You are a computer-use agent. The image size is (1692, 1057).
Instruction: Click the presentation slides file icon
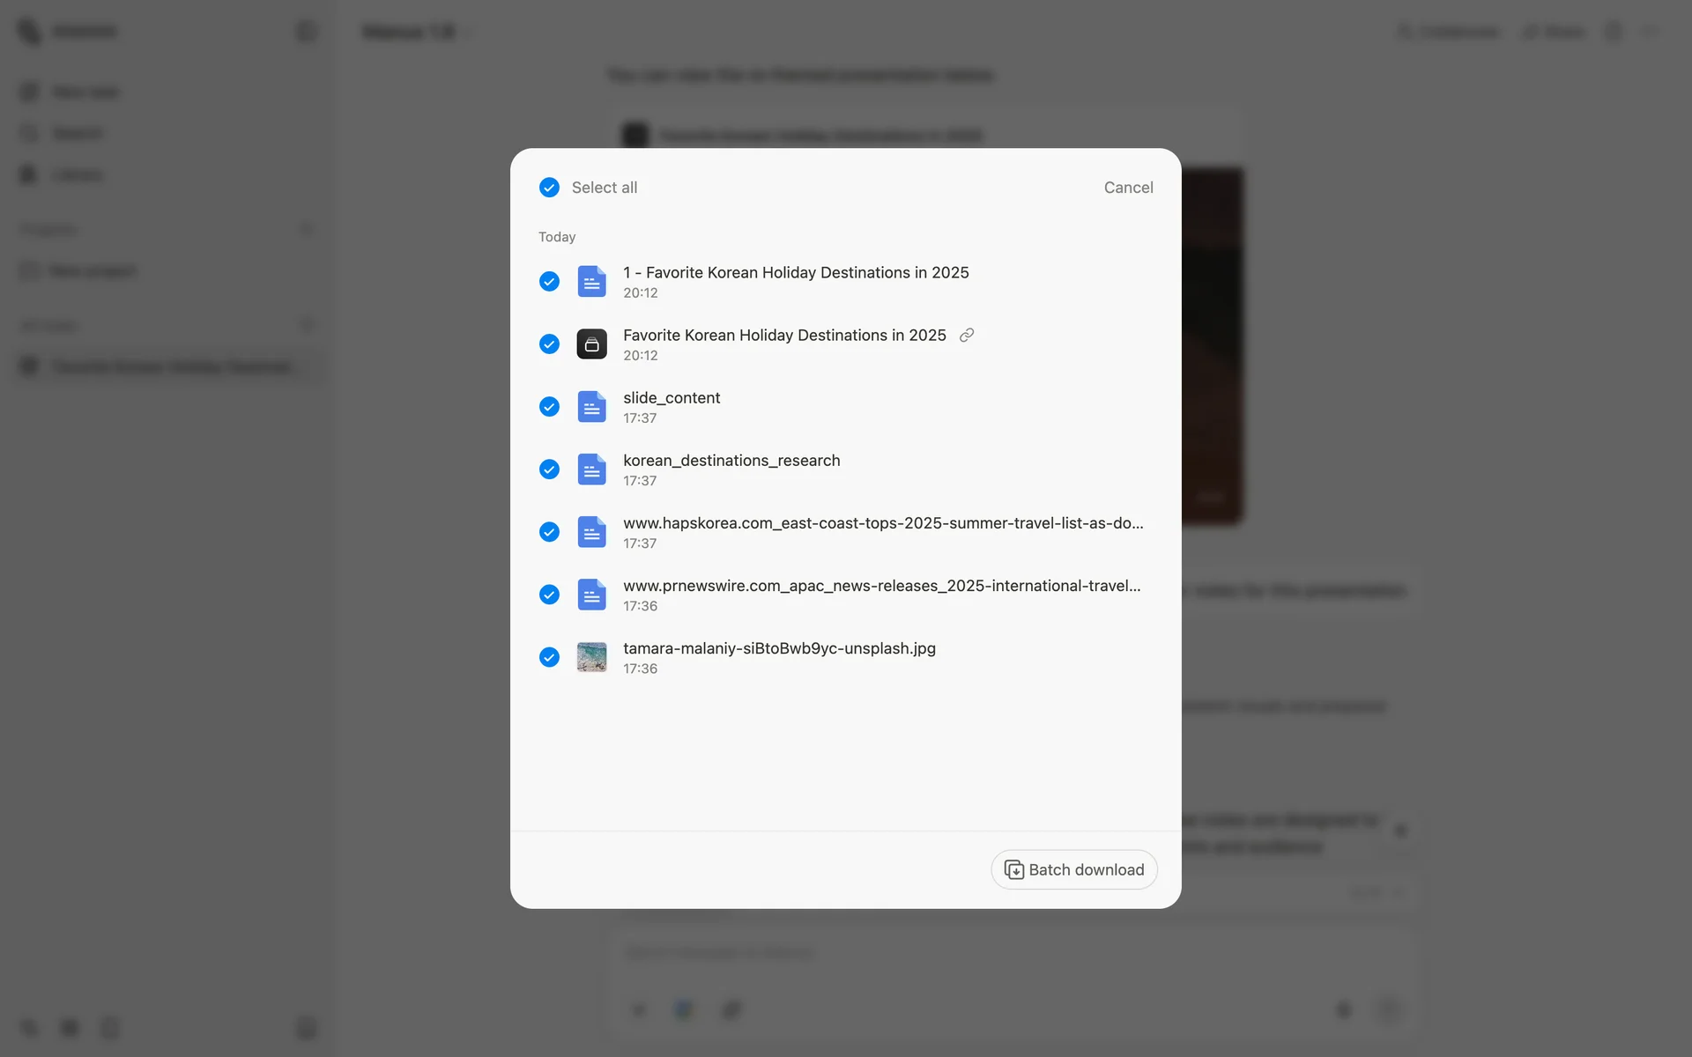point(591,344)
